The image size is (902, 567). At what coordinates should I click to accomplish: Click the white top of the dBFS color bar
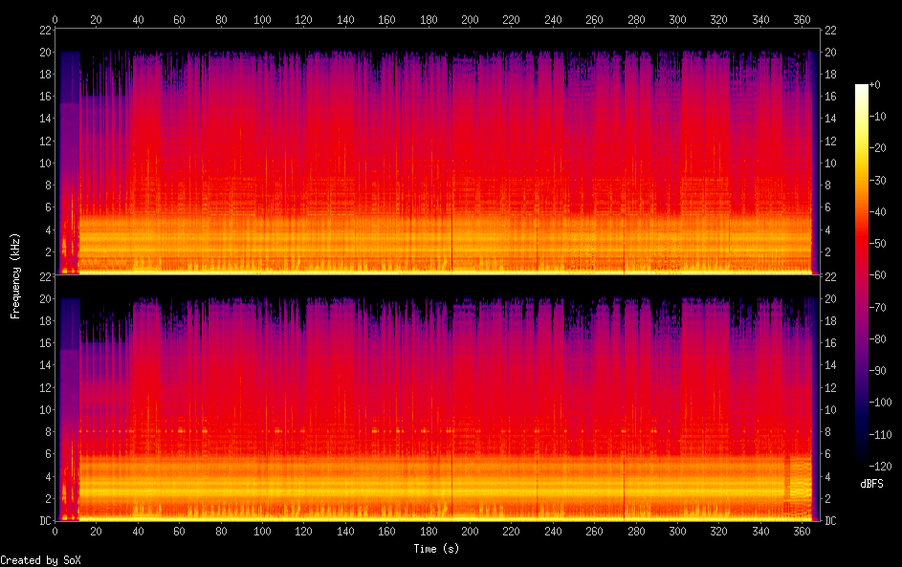click(x=862, y=88)
